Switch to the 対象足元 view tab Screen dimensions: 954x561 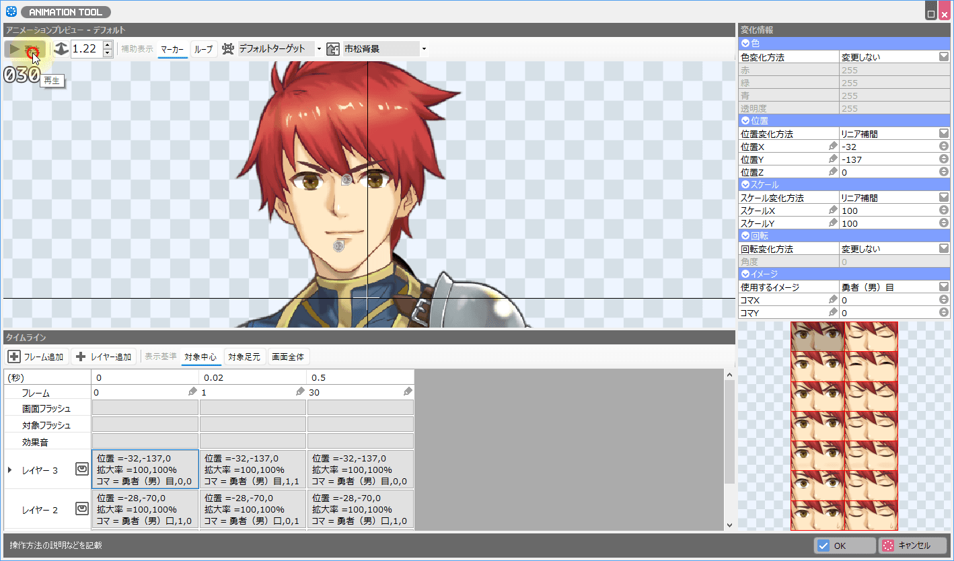tap(245, 357)
